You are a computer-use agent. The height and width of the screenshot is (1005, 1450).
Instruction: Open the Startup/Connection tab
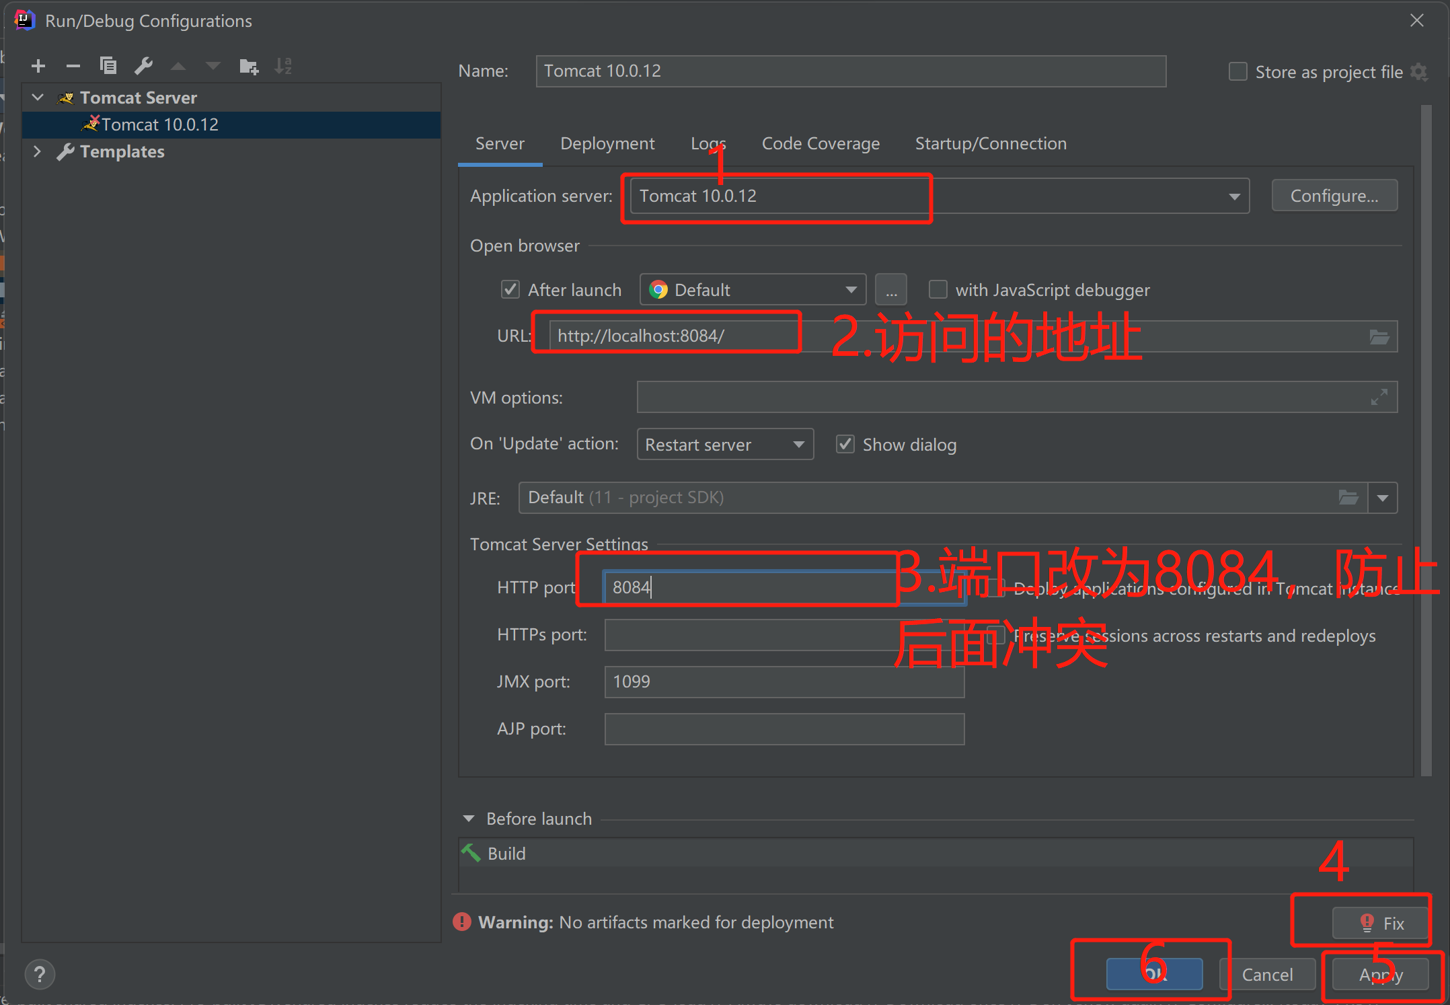pyautogui.click(x=991, y=144)
